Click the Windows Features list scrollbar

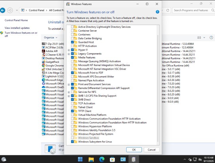(158, 89)
